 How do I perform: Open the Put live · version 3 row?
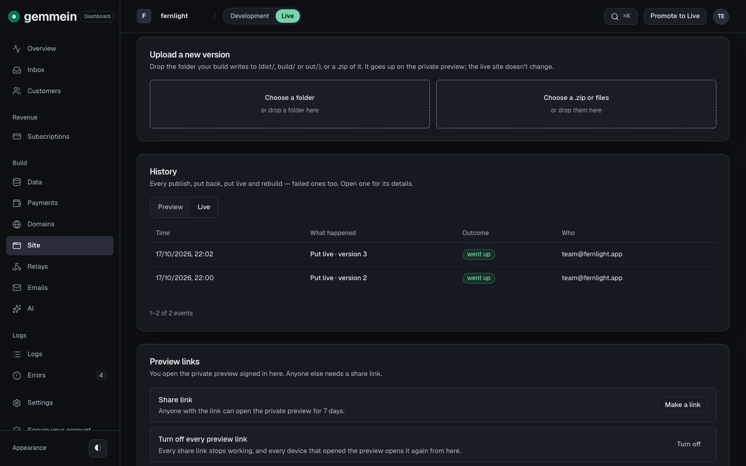coord(433,254)
